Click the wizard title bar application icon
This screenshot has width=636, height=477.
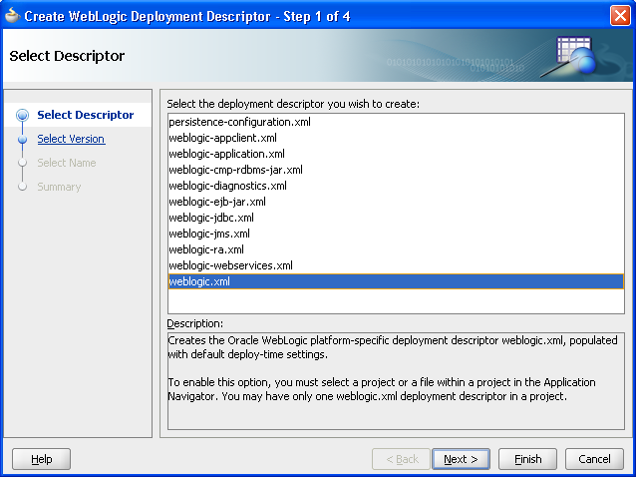click(12, 14)
